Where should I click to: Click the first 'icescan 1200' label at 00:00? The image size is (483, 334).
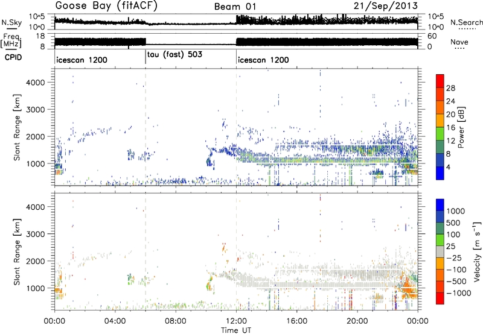(x=82, y=60)
